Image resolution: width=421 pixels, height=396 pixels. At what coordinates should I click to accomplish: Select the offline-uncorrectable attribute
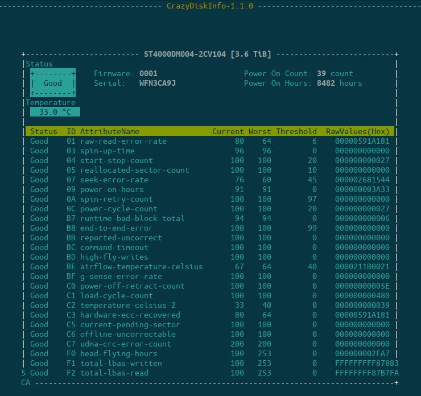point(128,334)
